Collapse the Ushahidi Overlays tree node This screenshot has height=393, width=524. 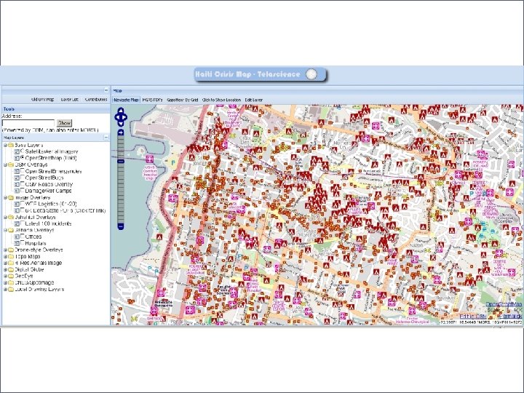(x=5, y=217)
